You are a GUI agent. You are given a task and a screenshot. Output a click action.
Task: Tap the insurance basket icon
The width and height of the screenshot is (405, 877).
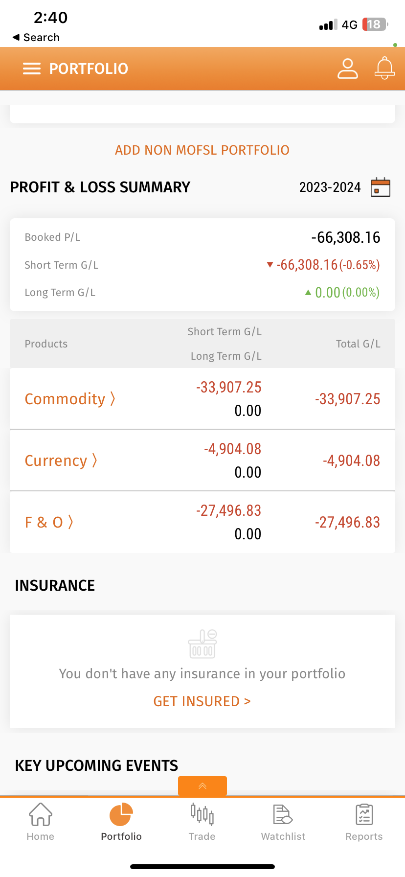tap(202, 644)
